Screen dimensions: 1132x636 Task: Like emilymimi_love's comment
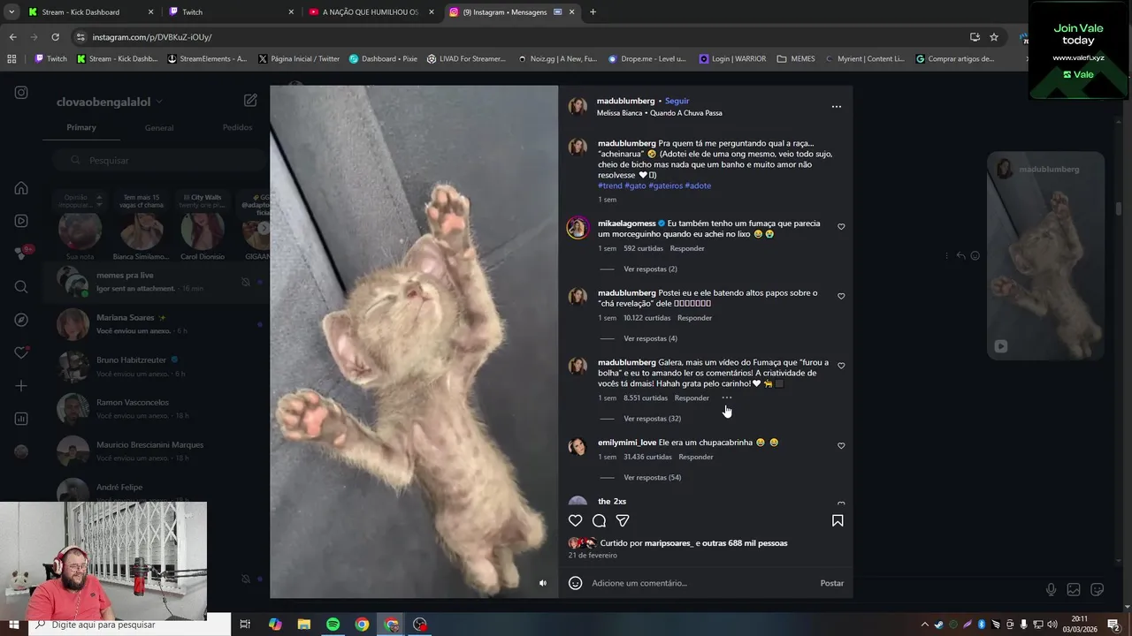click(841, 446)
